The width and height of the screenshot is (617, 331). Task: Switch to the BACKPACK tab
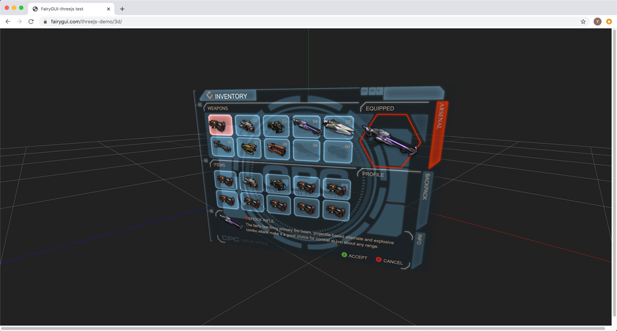[426, 187]
